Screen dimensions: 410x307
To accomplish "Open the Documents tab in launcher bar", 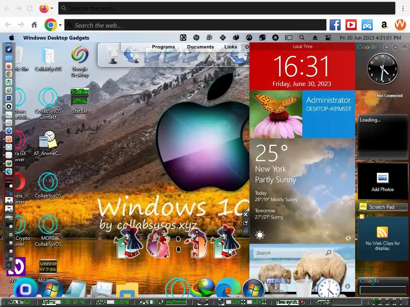I will pos(200,47).
